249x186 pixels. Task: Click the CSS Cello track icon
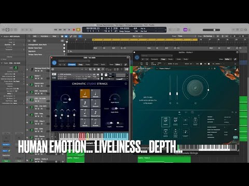(x=32, y=130)
